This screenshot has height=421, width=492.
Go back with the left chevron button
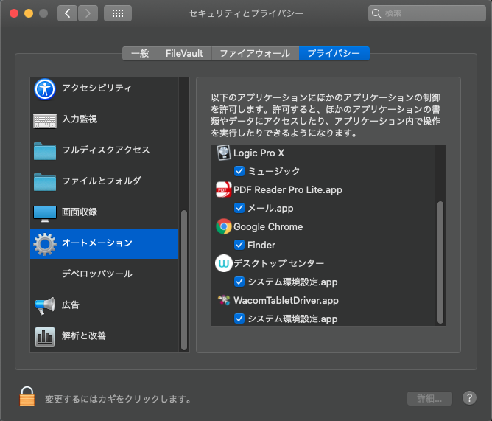[x=67, y=13]
